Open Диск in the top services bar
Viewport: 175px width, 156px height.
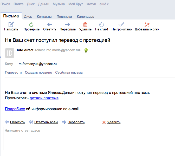(x=31, y=4)
